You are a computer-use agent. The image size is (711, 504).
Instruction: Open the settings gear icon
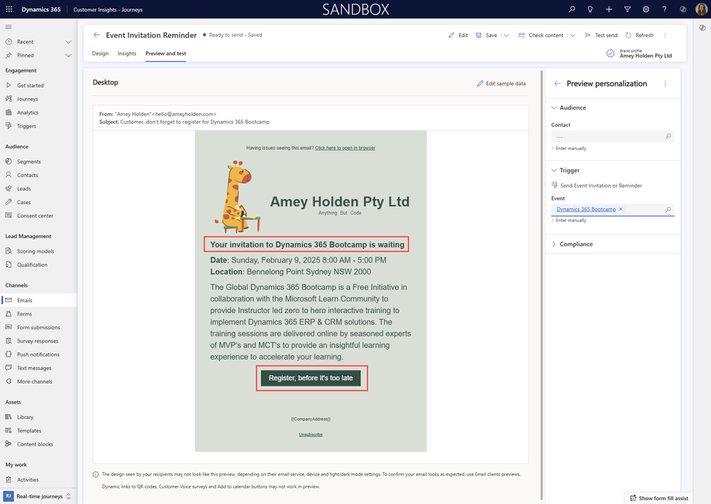click(x=646, y=9)
